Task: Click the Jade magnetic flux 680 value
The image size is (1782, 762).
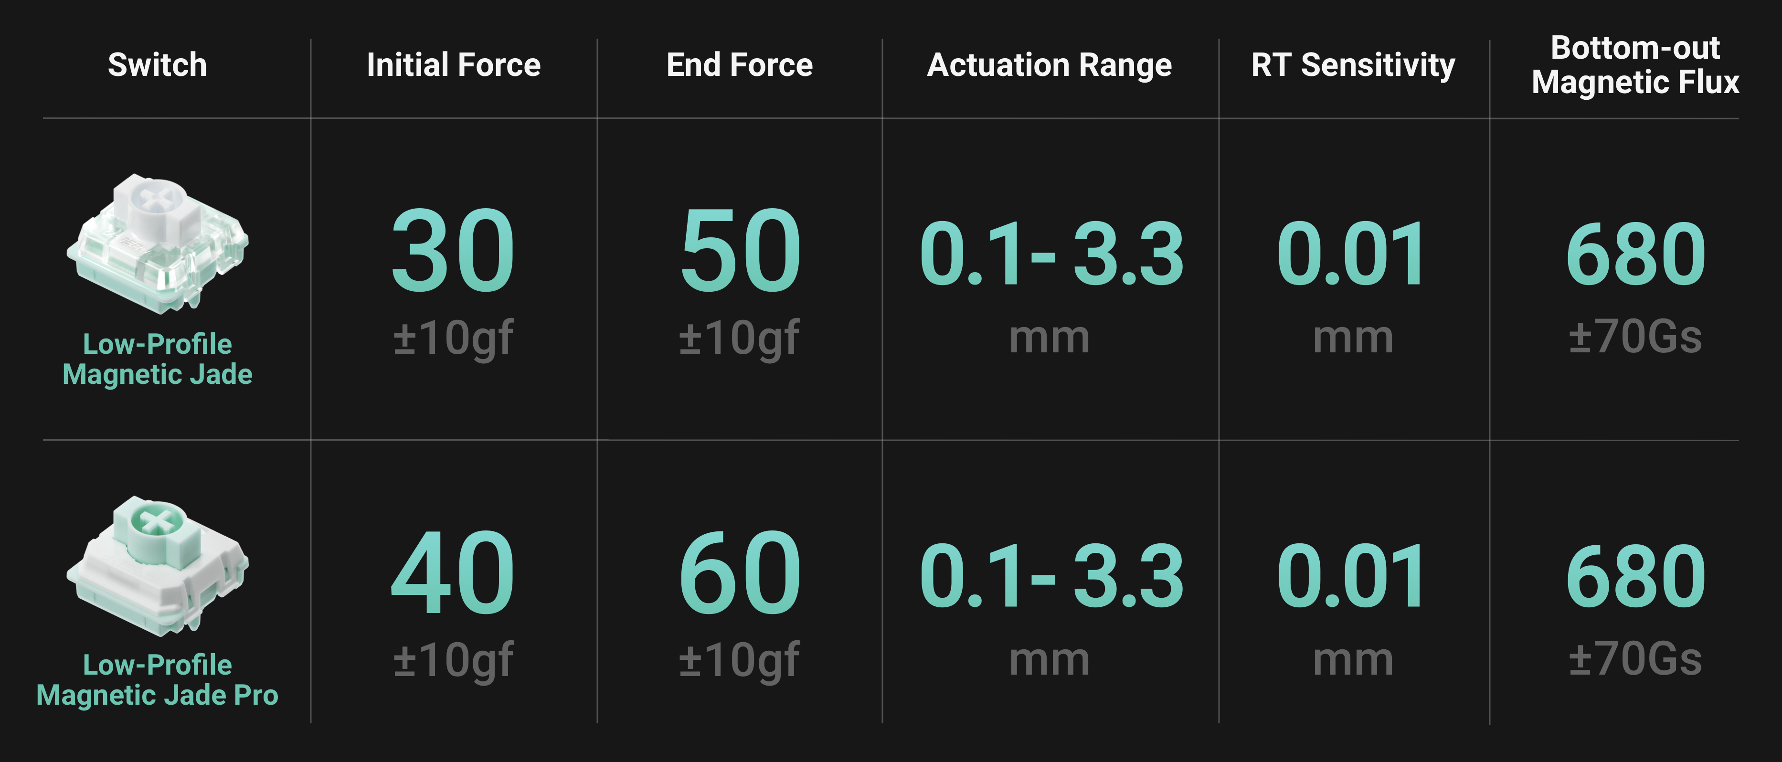Action: tap(1635, 254)
